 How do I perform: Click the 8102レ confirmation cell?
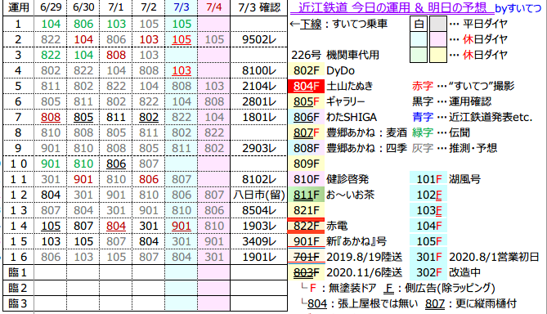[x=259, y=179]
